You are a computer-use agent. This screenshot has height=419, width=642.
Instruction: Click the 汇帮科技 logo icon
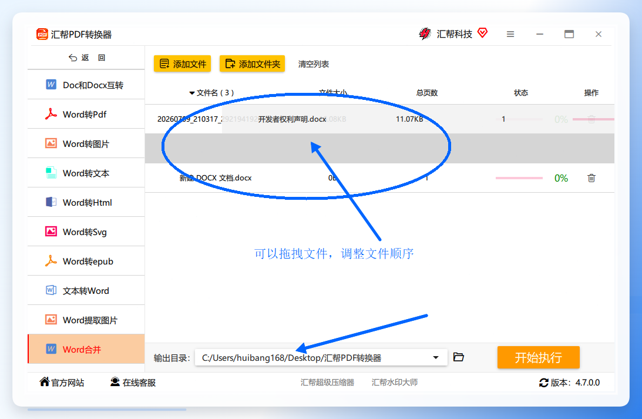[x=425, y=33]
